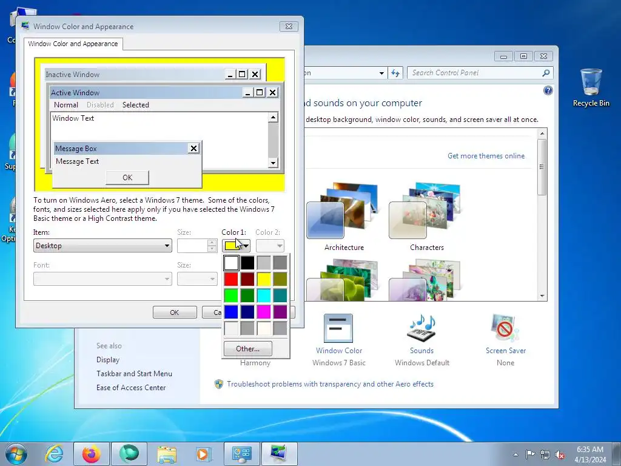Open Firefox from the taskbar
This screenshot has width=621, height=466.
92,454
